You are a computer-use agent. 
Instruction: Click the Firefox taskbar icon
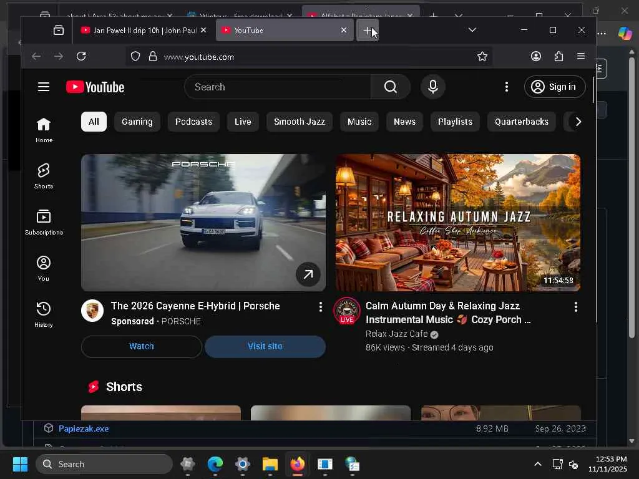pos(298,464)
